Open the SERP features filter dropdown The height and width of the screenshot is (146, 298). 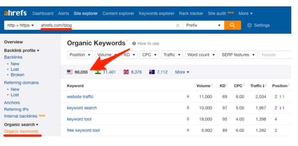[238, 55]
